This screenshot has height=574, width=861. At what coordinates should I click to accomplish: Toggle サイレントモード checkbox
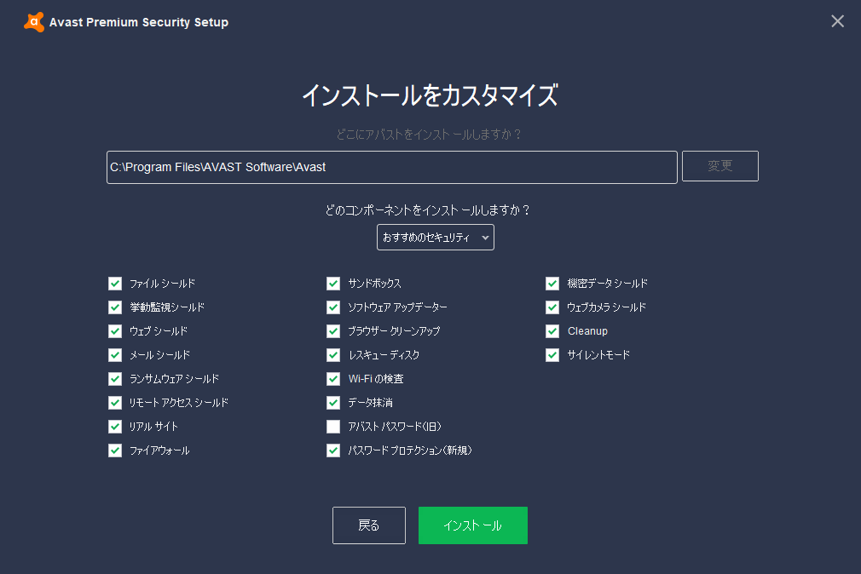(552, 355)
